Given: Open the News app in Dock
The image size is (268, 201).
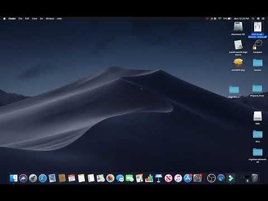Looking at the screenshot, I should pyautogui.click(x=169, y=178).
